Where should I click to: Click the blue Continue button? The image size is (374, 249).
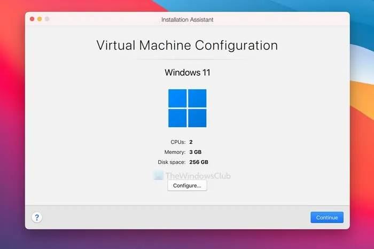[326, 217]
